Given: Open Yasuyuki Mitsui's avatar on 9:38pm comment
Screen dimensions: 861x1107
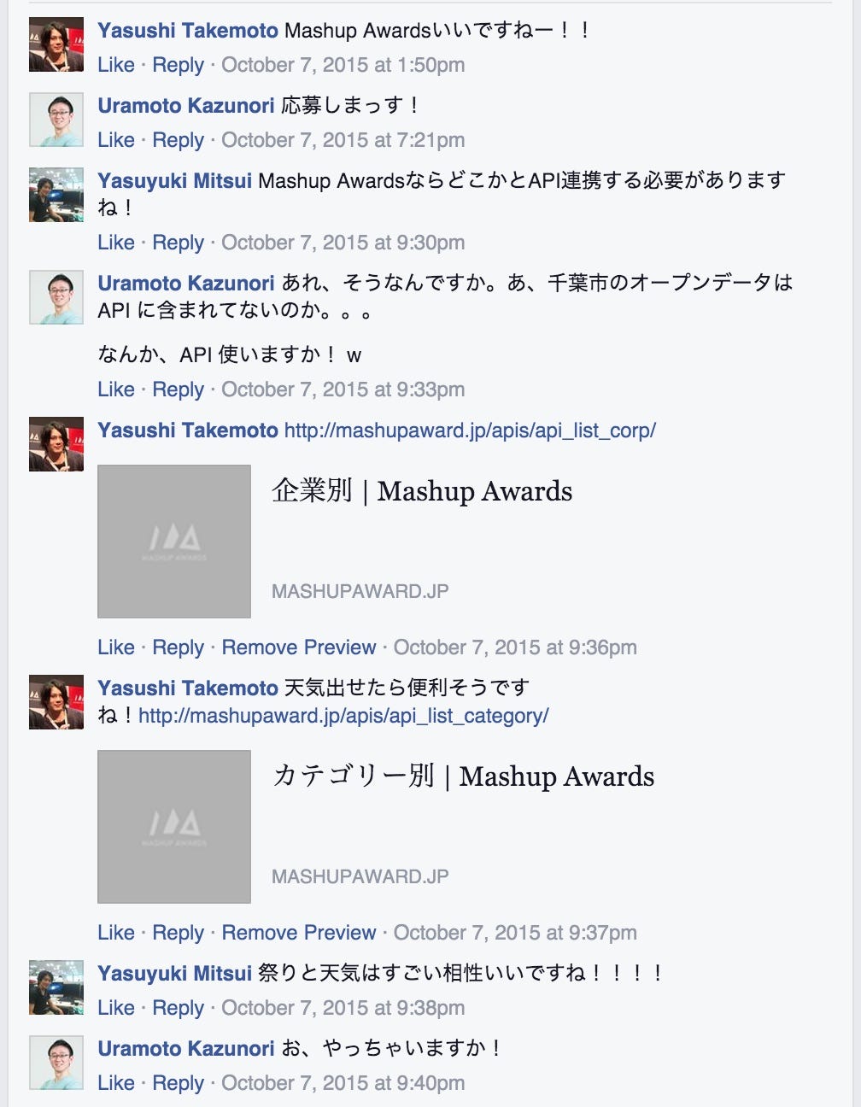Looking at the screenshot, I should pyautogui.click(x=56, y=987).
